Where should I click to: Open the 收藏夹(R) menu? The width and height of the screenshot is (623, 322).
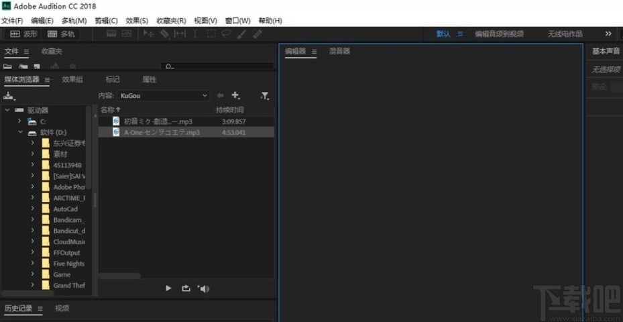point(171,21)
